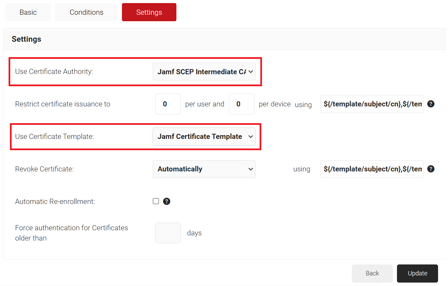
Task: Focus the per user certificate limit field
Action: coord(168,104)
